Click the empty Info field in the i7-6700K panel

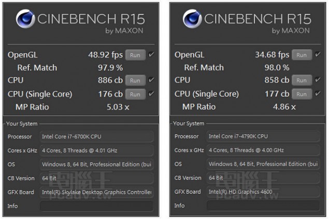click(x=96, y=206)
